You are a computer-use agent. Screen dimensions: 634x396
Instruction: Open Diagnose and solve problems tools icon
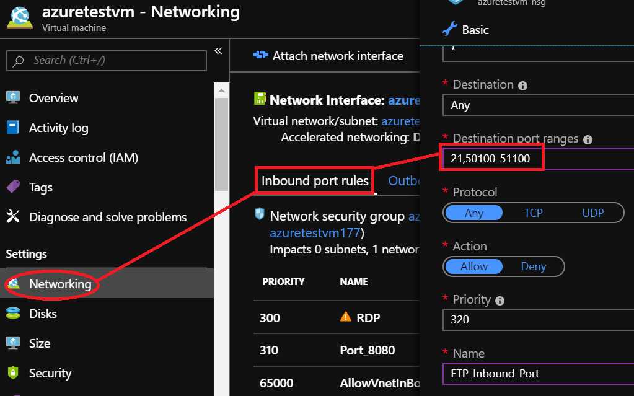click(x=13, y=217)
